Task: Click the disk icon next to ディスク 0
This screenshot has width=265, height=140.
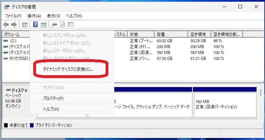Action: pos(8,90)
